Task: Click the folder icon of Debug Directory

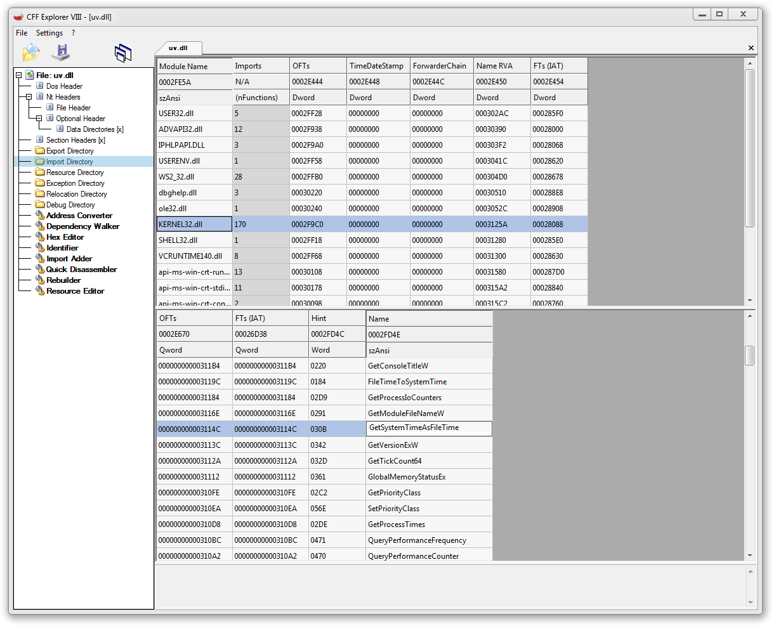Action: click(x=40, y=204)
